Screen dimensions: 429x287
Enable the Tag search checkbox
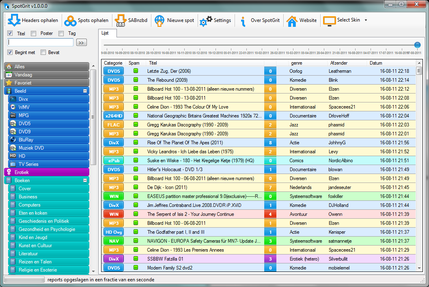(61, 33)
